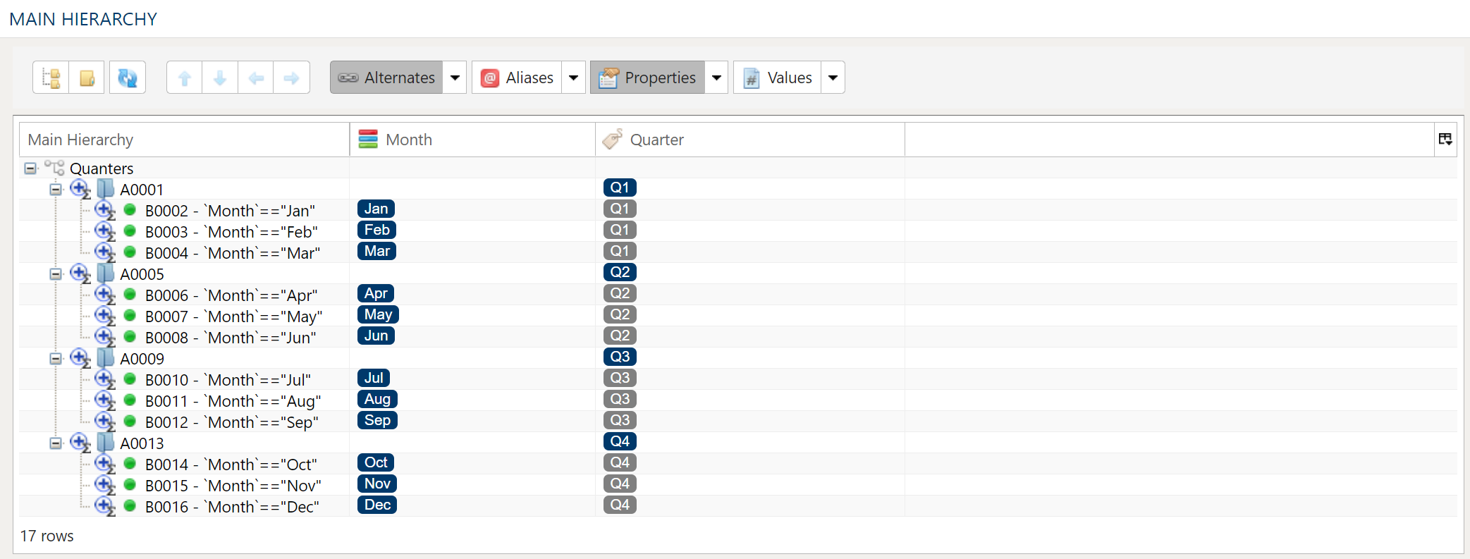Click the aggregation icon of the B0002 row
This screenshot has width=1470, height=559.
coord(105,210)
